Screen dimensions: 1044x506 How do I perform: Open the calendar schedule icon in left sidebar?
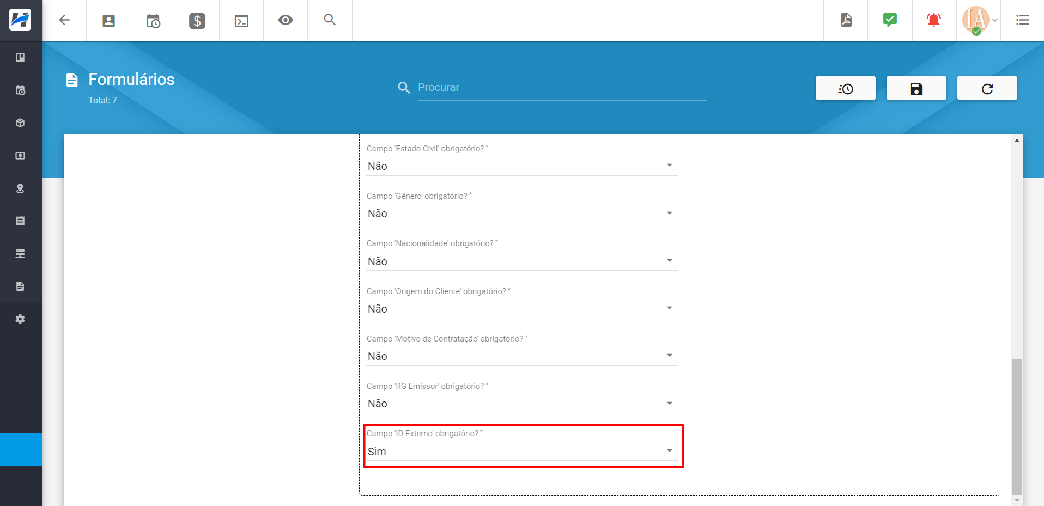pyautogui.click(x=20, y=90)
